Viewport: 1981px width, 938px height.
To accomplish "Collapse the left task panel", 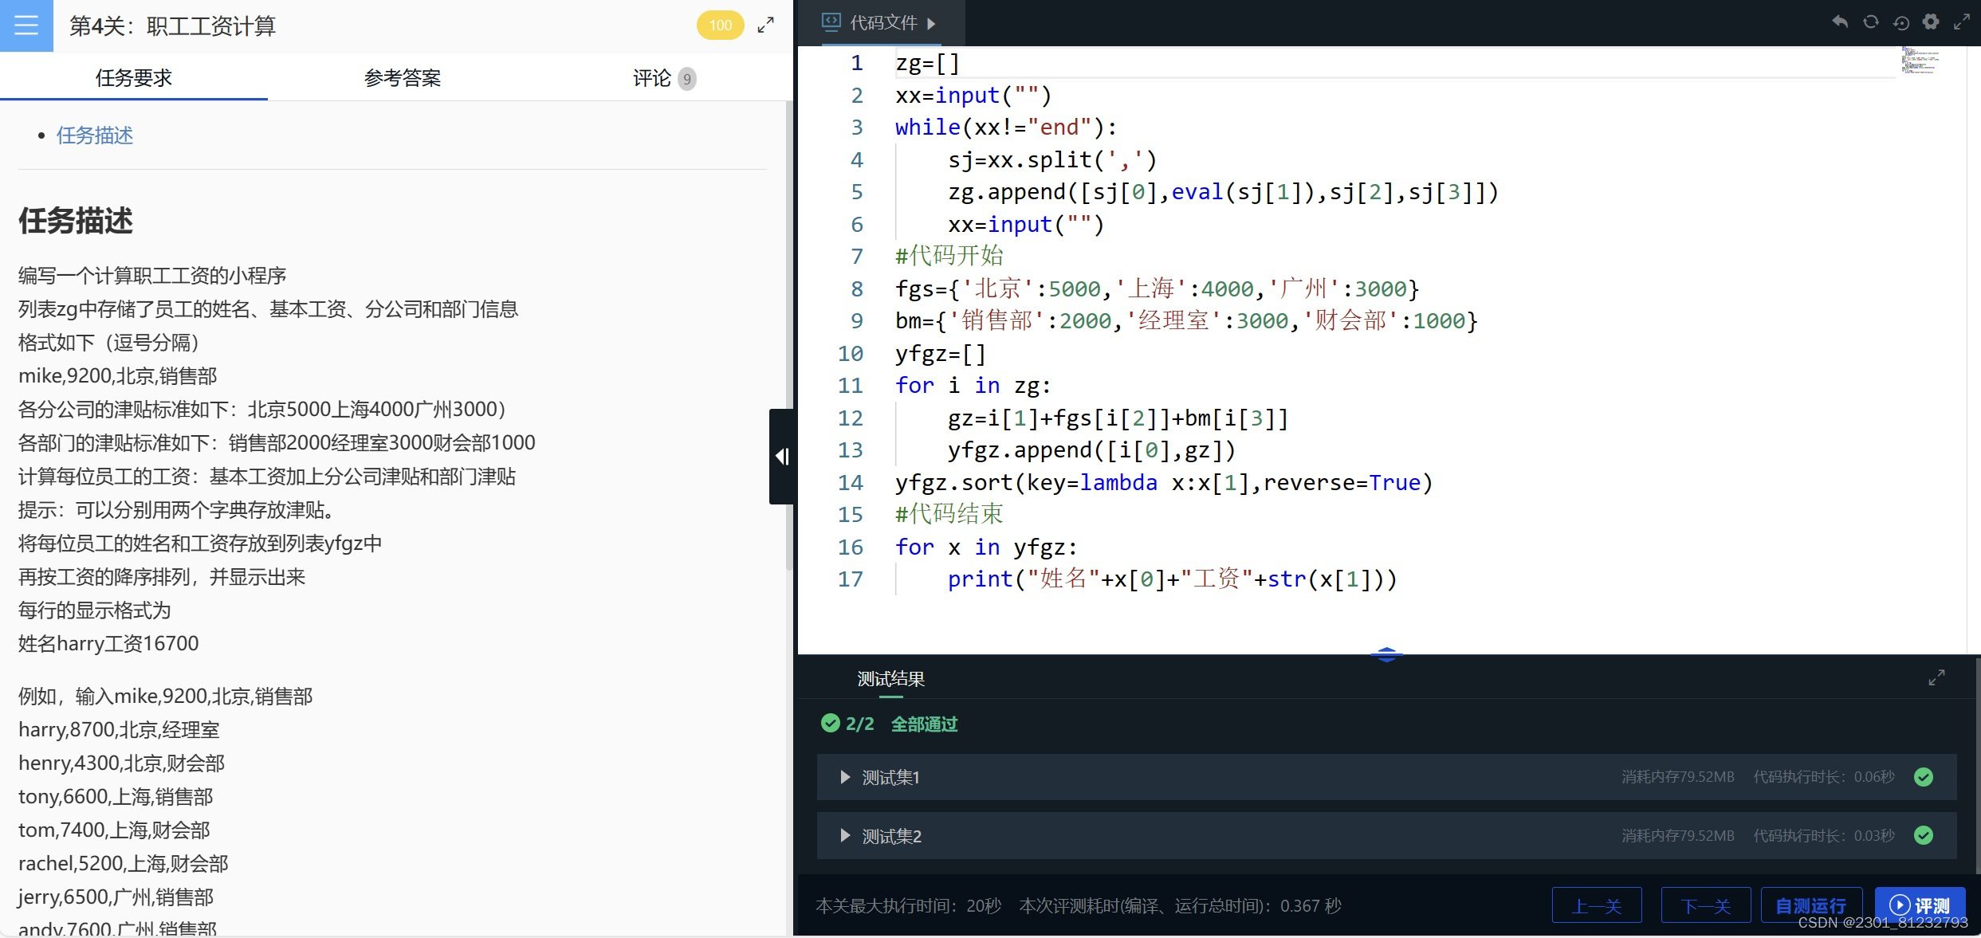I will point(782,457).
